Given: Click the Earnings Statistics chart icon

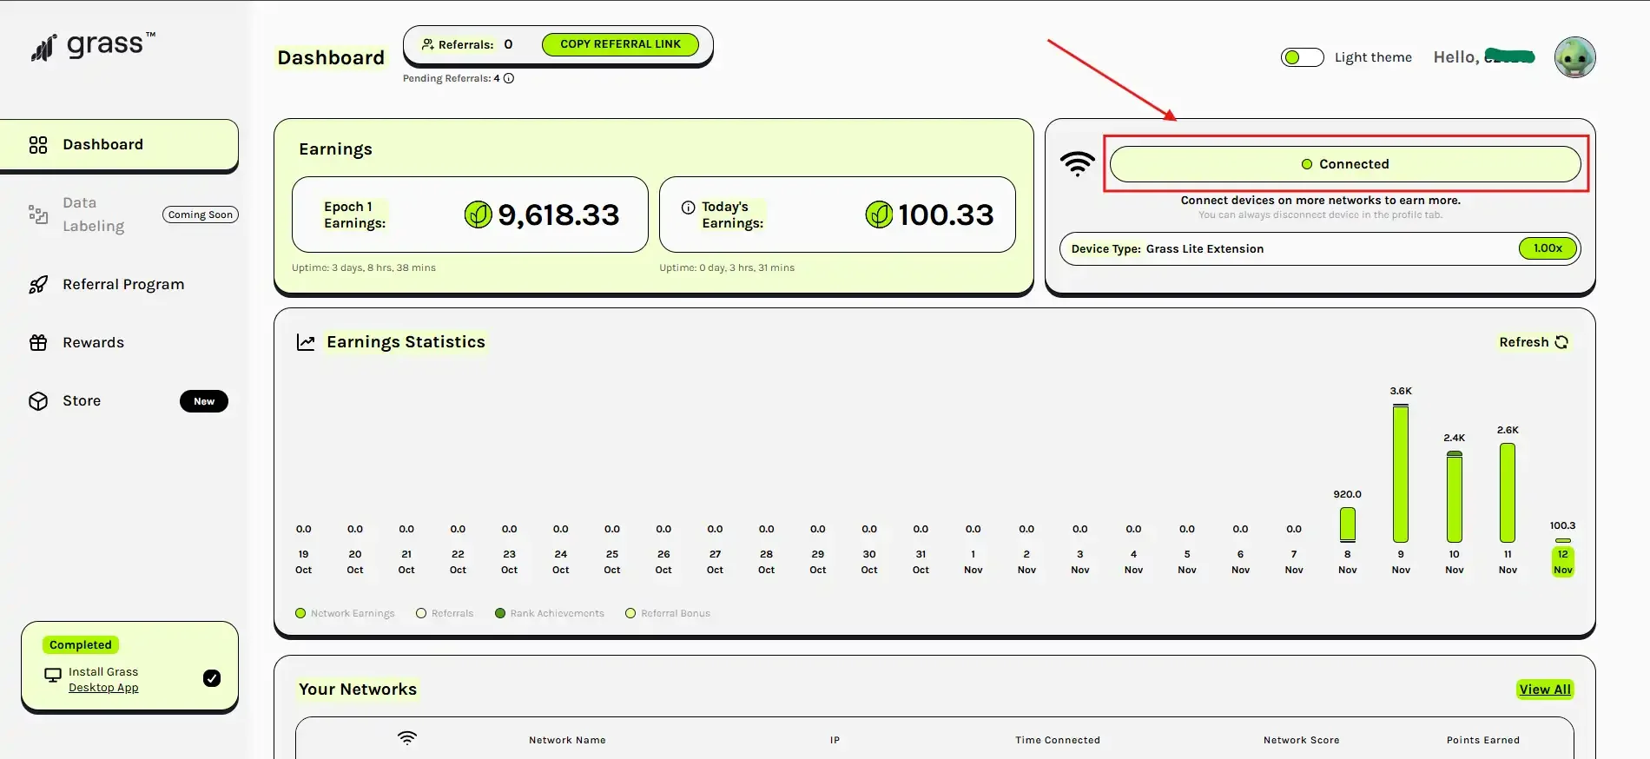Looking at the screenshot, I should [x=306, y=342].
